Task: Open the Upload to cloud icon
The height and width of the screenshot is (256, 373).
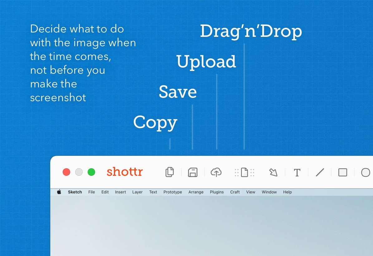Action: (216, 172)
